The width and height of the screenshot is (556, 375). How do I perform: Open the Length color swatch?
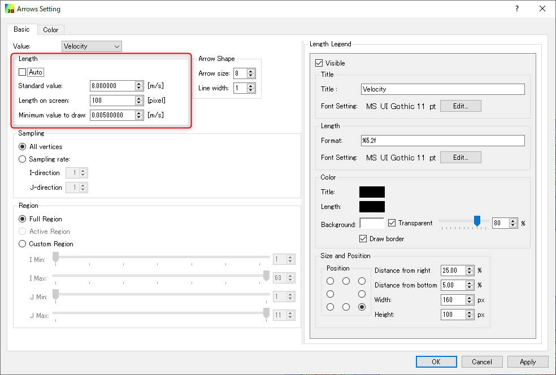[372, 207]
